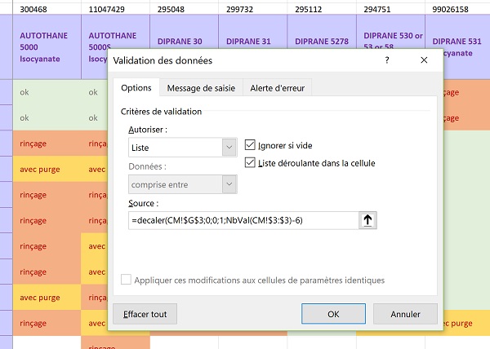Select cell containing 295048

[x=184, y=9]
